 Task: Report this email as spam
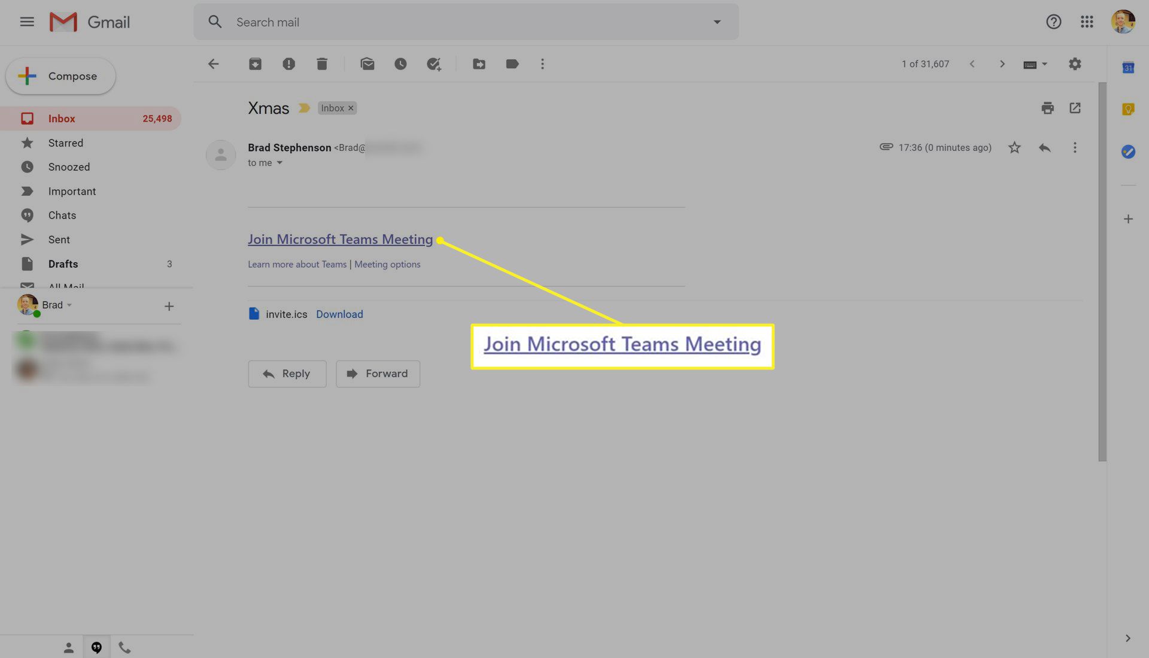pos(288,64)
